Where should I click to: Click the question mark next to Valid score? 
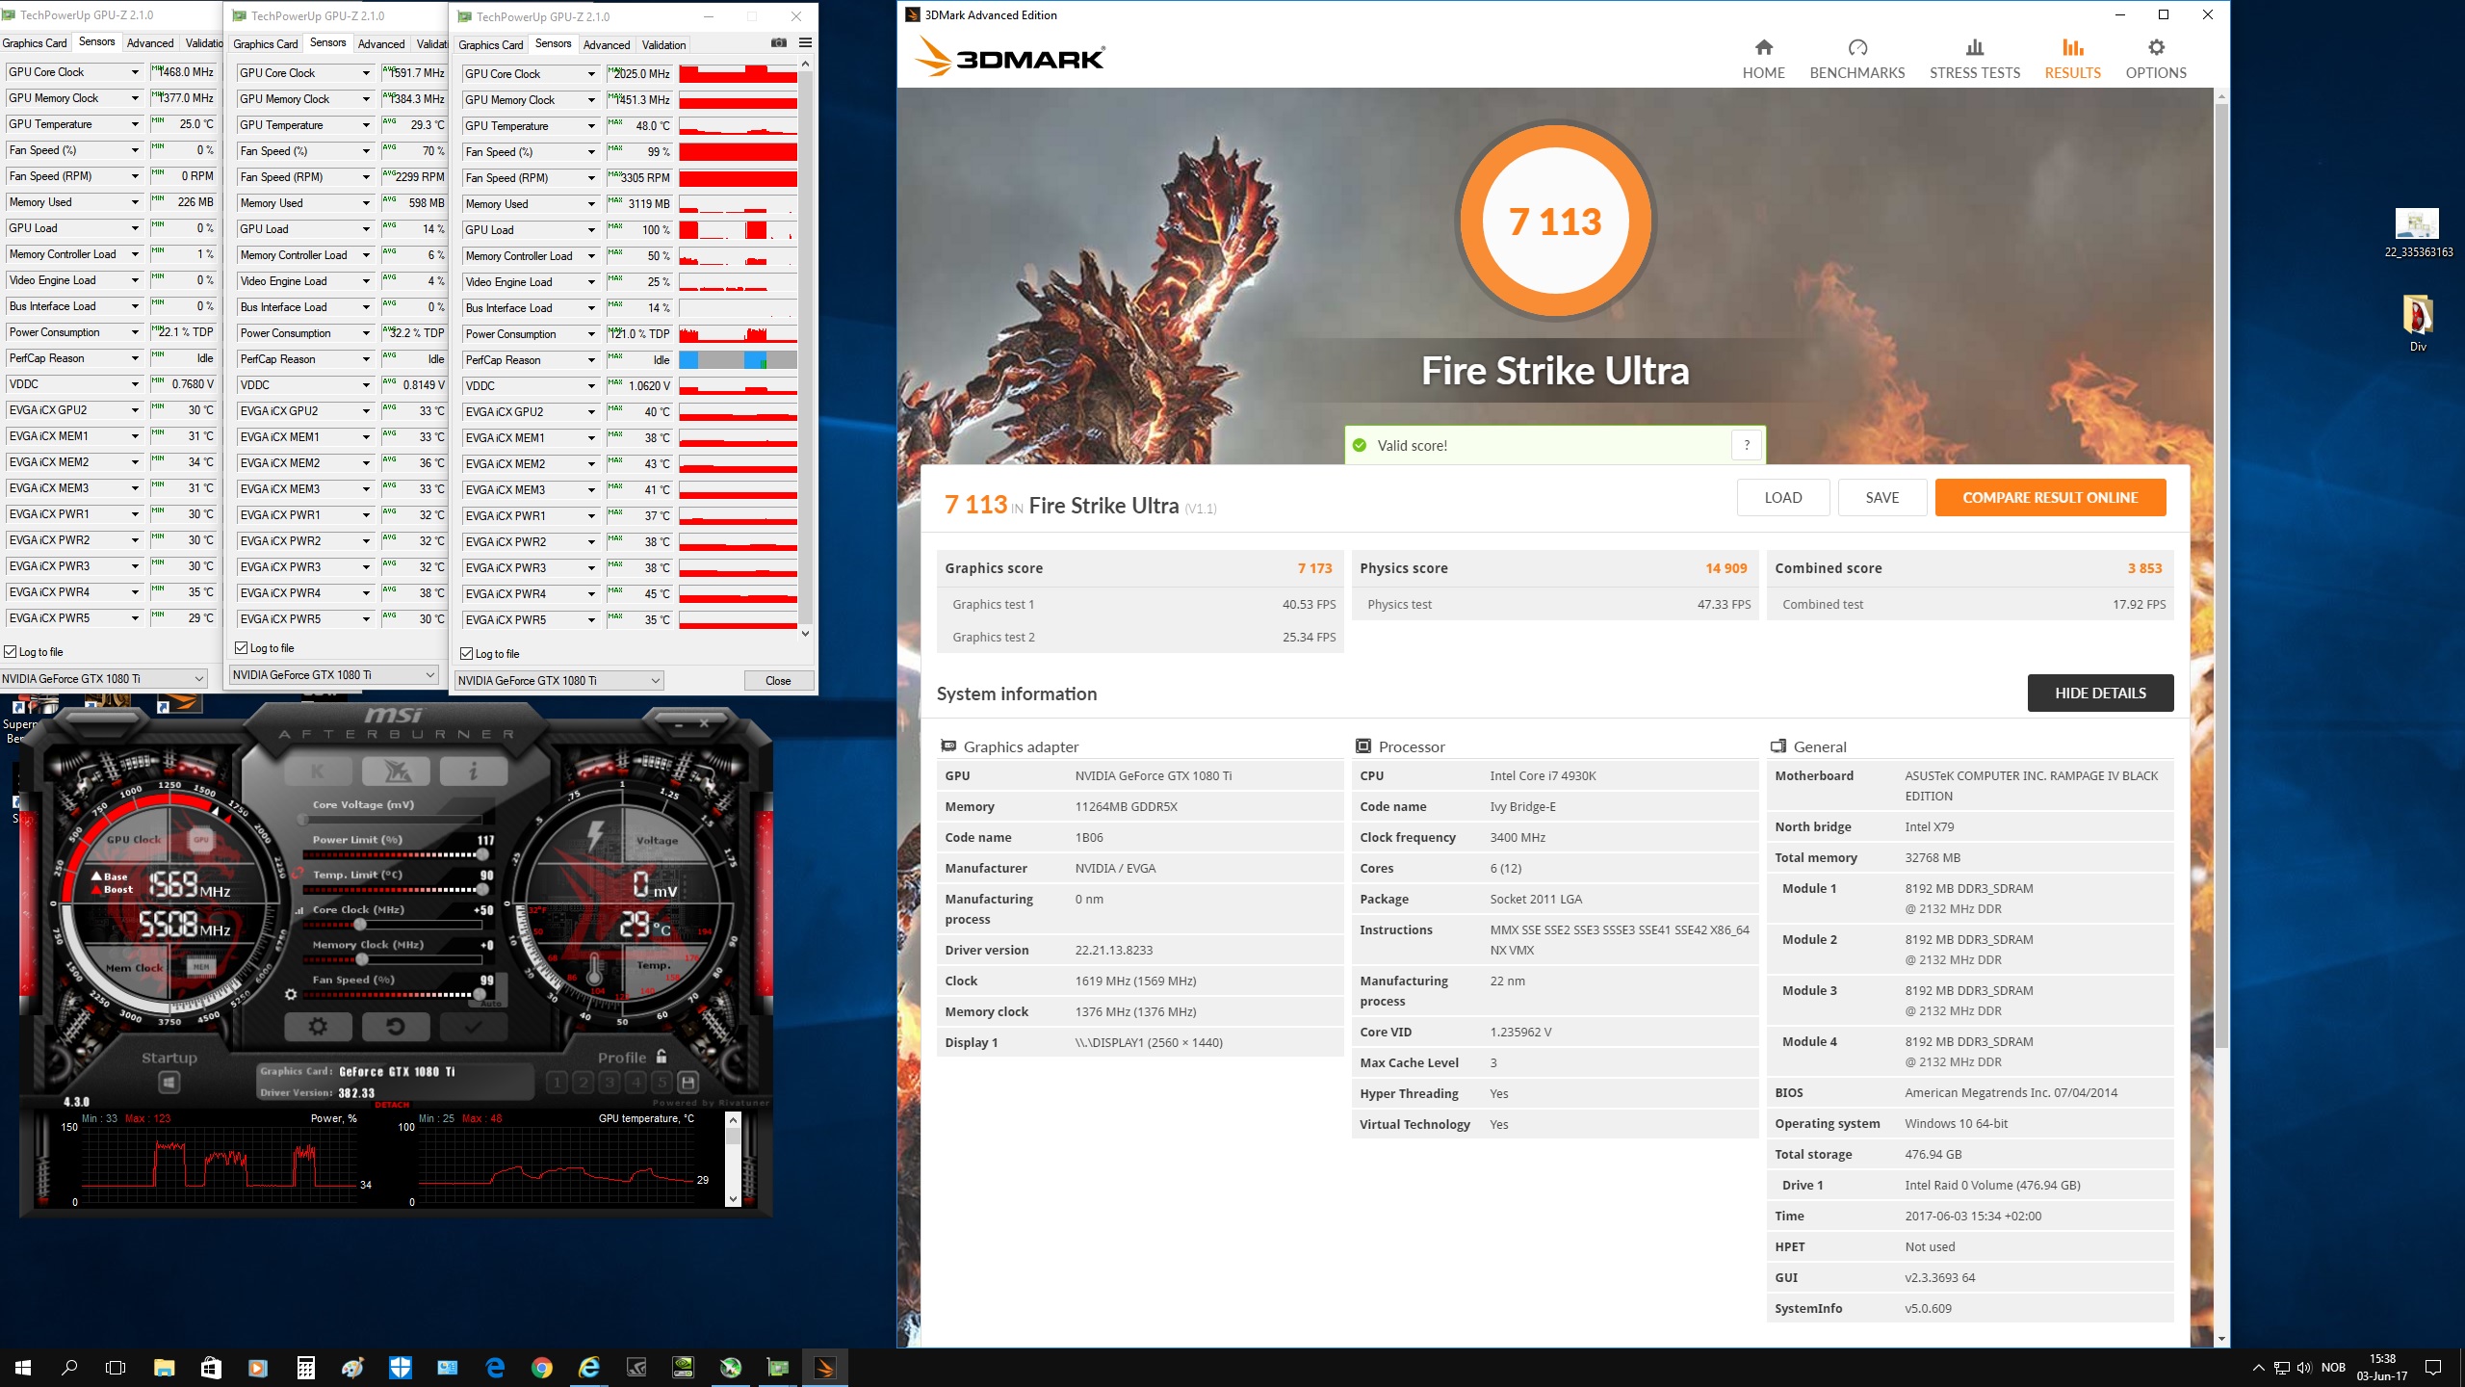(x=1747, y=445)
